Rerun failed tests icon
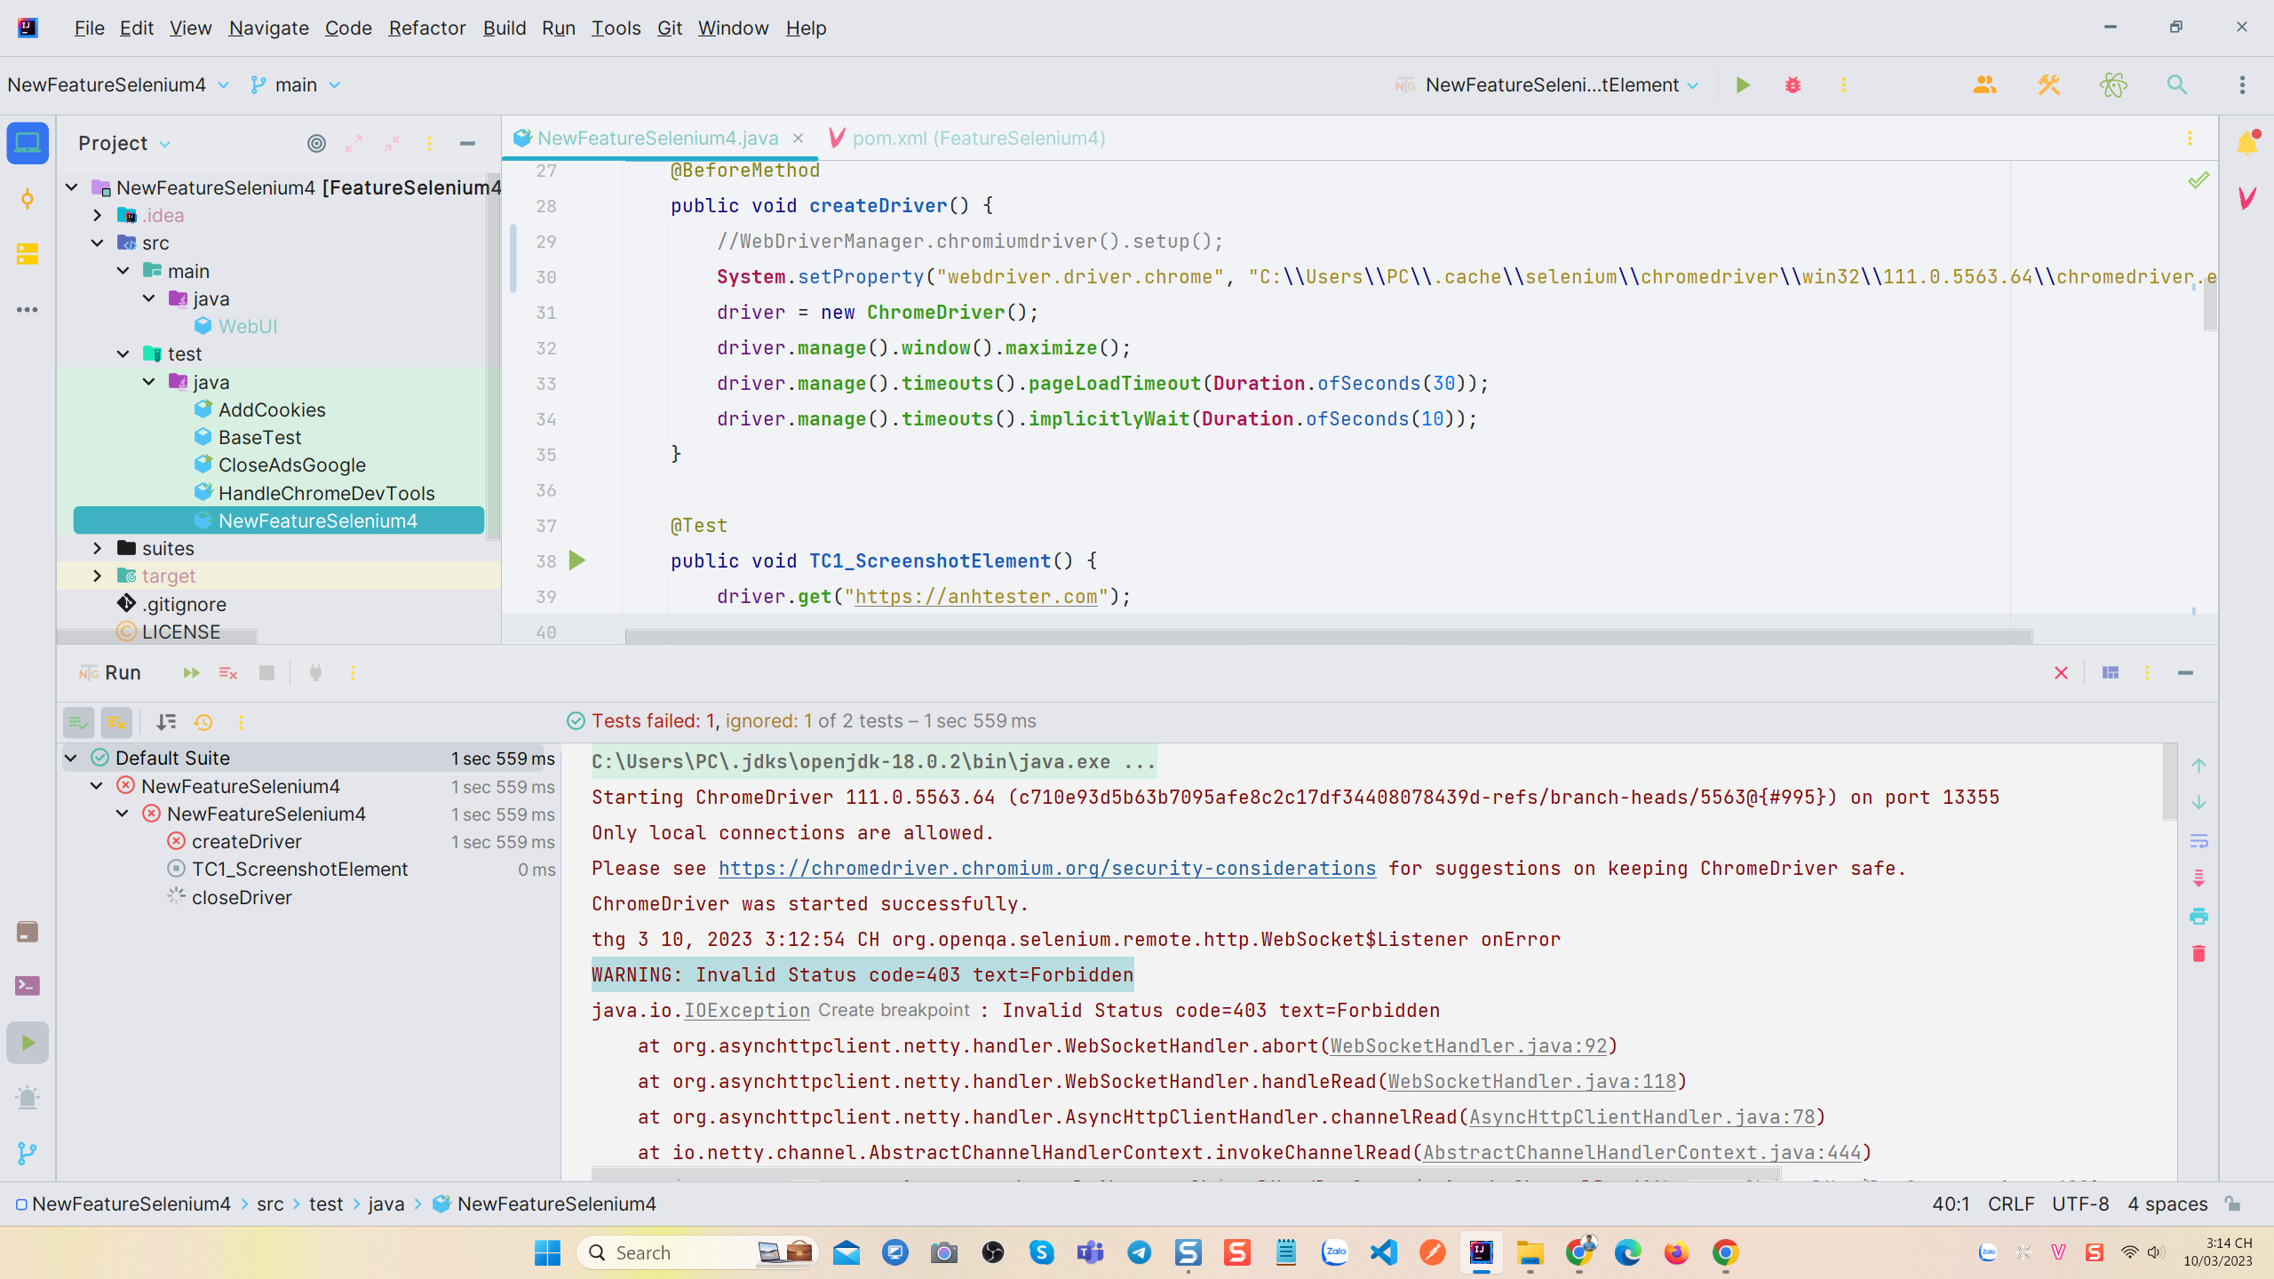2274x1279 pixels. 228,673
